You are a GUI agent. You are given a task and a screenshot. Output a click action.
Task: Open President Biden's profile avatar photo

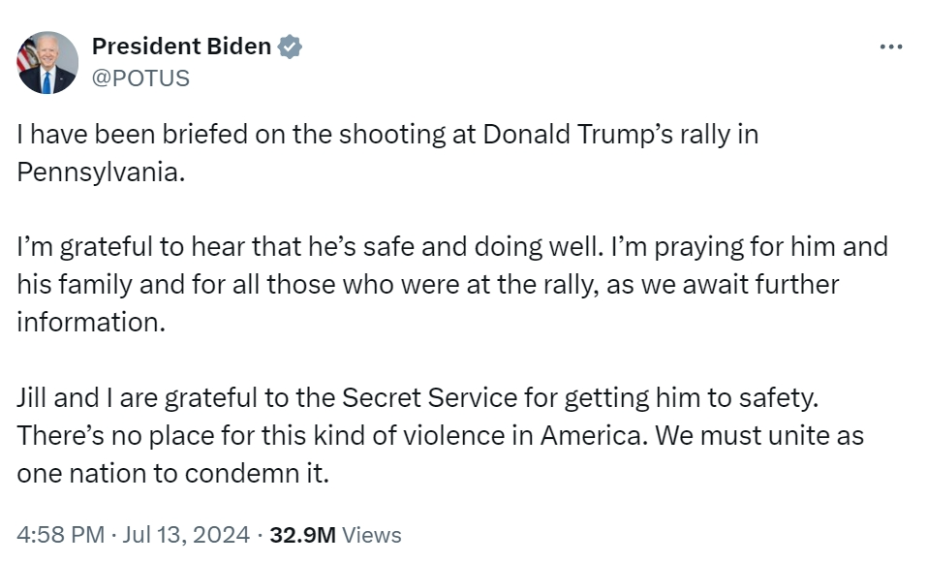47,63
